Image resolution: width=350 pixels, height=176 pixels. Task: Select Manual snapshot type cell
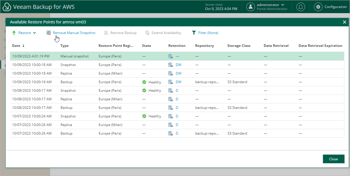(74, 56)
